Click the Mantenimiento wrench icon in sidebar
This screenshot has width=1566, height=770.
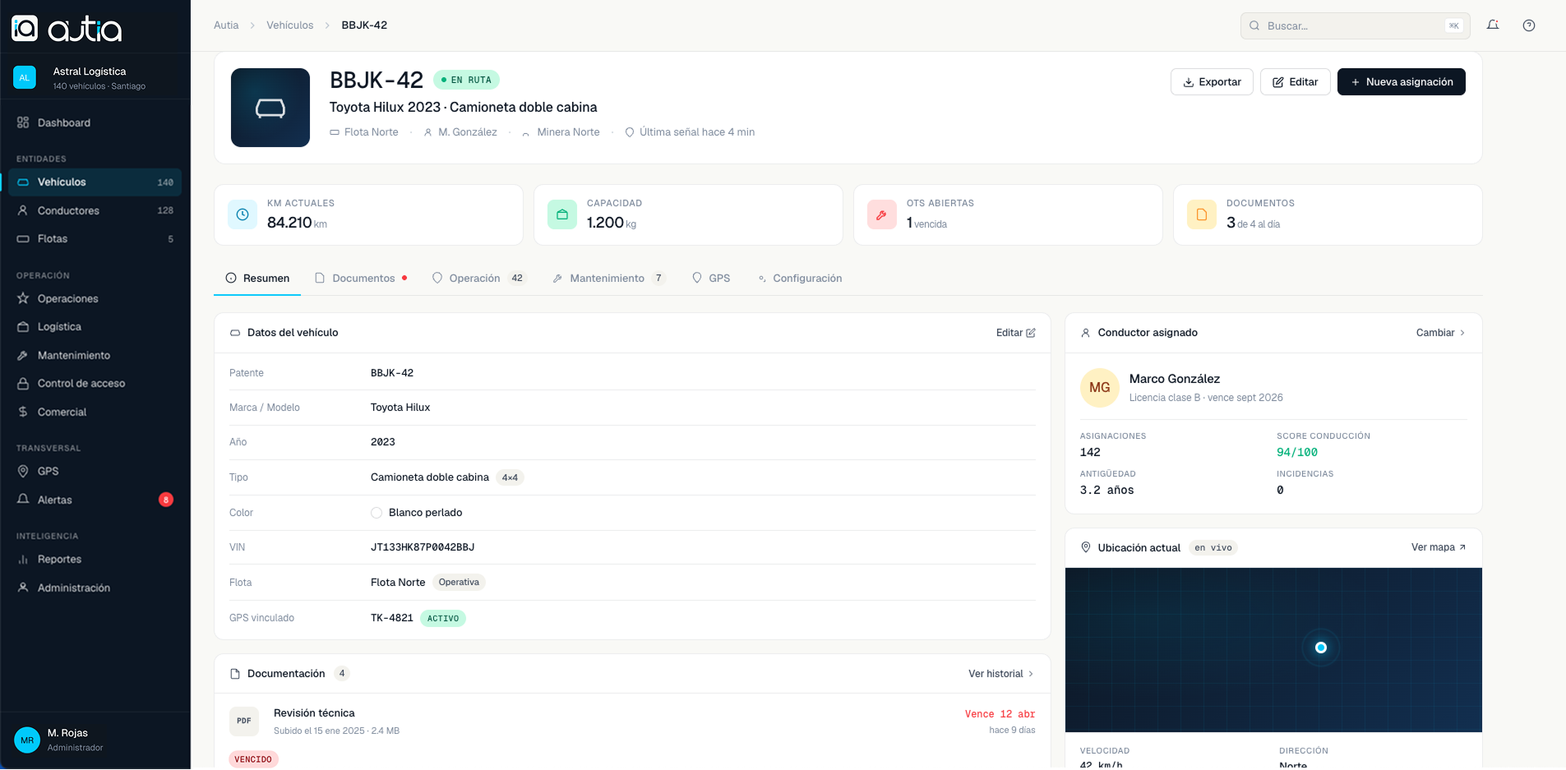(23, 355)
